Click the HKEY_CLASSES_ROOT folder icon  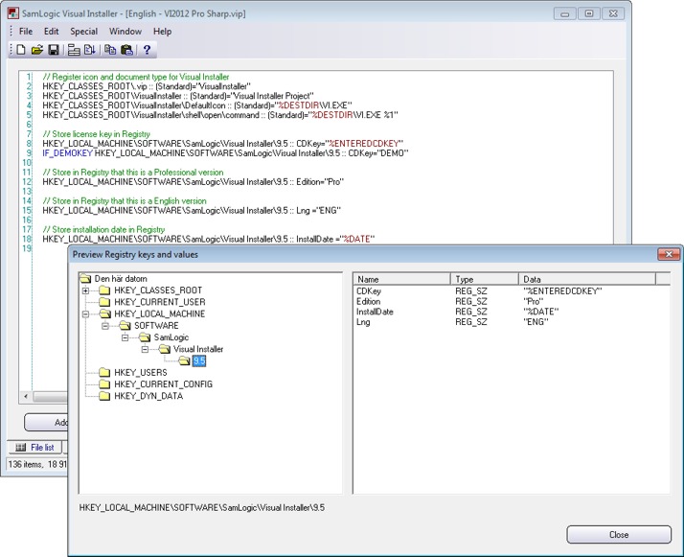tap(104, 290)
